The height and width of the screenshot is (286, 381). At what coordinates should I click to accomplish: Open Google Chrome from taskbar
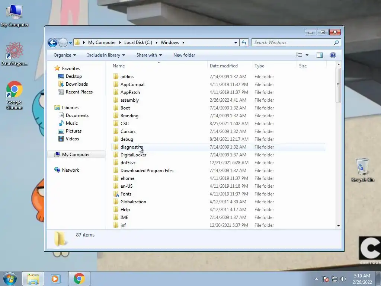pyautogui.click(x=79, y=279)
